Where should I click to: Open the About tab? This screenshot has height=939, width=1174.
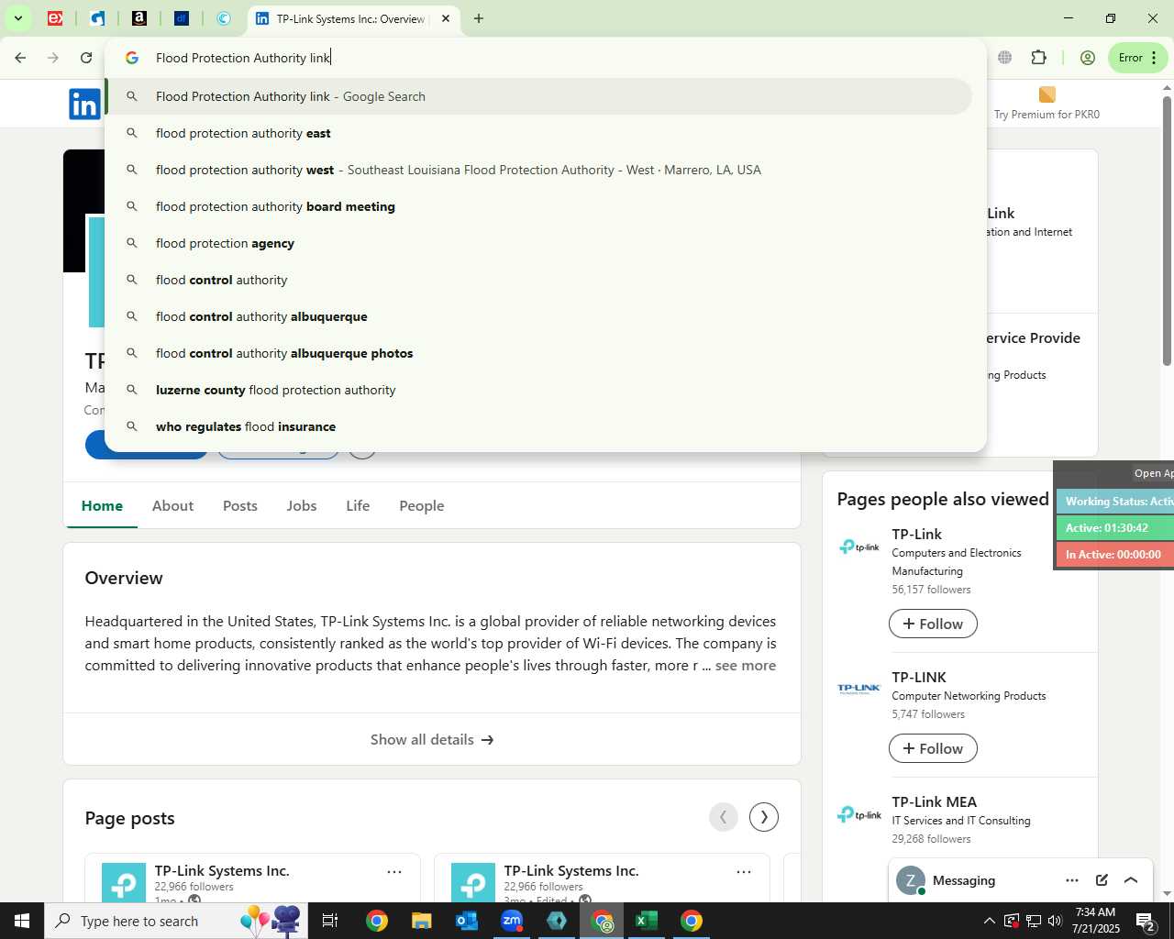pos(172,506)
